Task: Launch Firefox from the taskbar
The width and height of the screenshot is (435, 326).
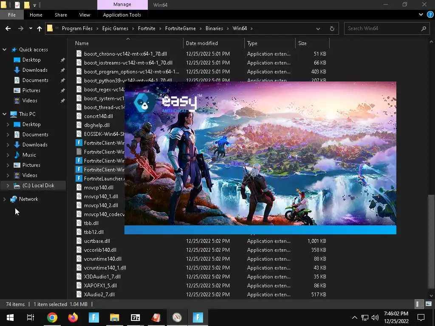Action: (73, 318)
